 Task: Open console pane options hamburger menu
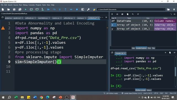pos(175,52)
